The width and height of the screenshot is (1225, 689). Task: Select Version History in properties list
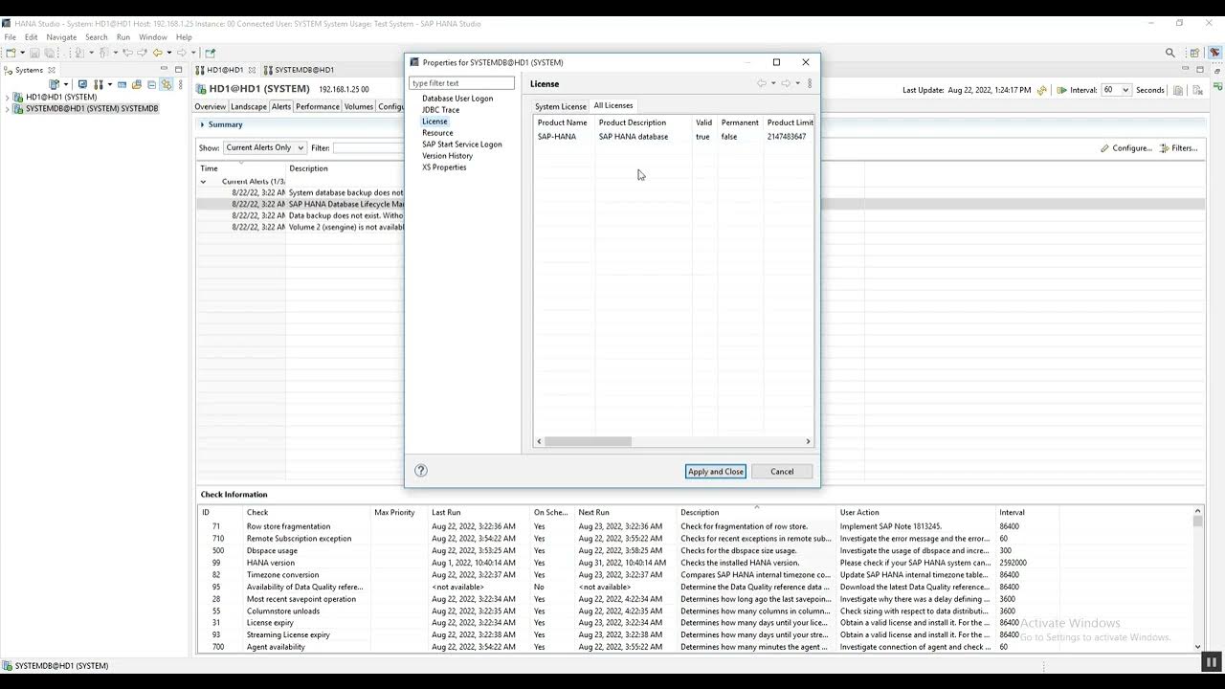[448, 156]
